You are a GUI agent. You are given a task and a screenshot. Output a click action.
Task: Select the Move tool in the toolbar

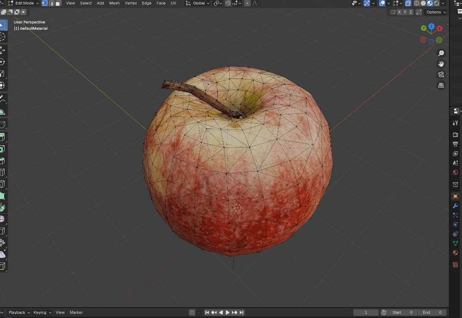click(x=3, y=51)
